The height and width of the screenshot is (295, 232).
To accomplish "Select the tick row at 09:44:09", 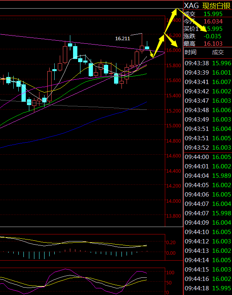I will point(208,223).
